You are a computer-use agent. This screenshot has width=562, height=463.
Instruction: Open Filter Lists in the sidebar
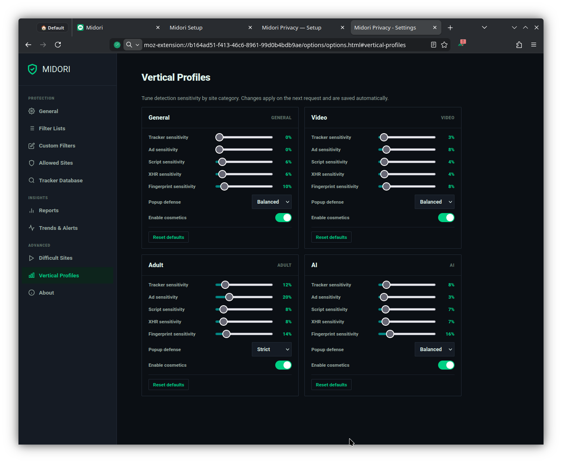68,128
